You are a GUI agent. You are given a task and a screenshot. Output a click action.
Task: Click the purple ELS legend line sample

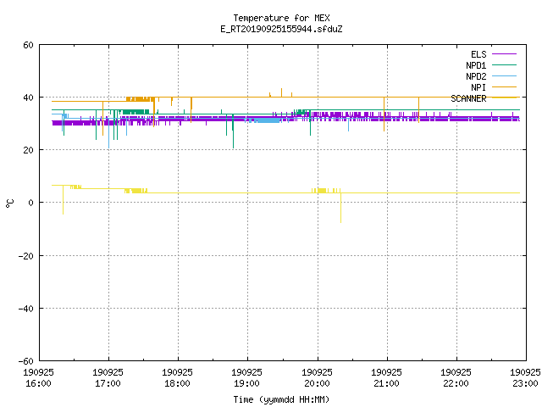(504, 54)
